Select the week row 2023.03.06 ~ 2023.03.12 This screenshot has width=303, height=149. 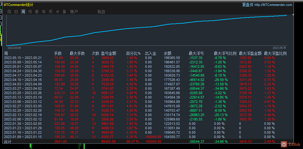[x=148, y=102]
